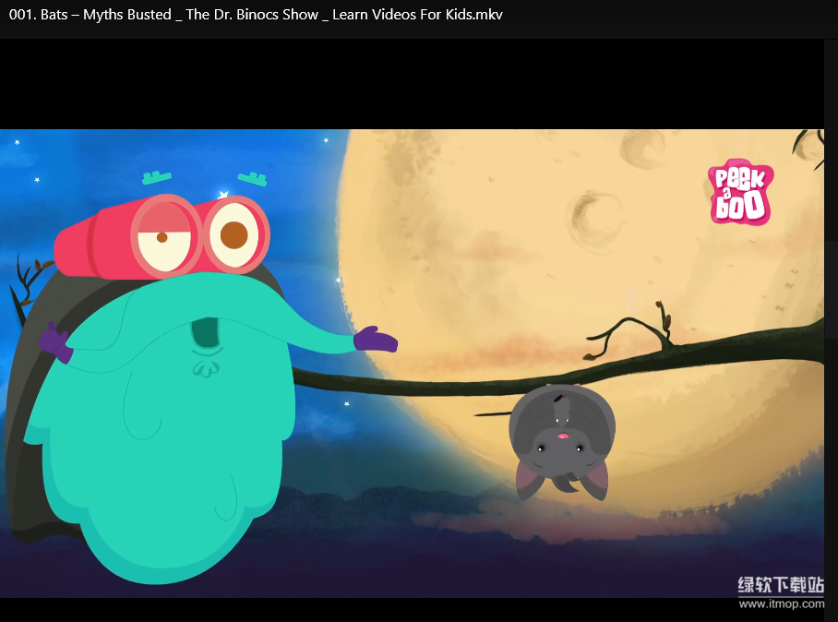838x622 pixels.
Task: Click the video file title text
Action: click(256, 15)
